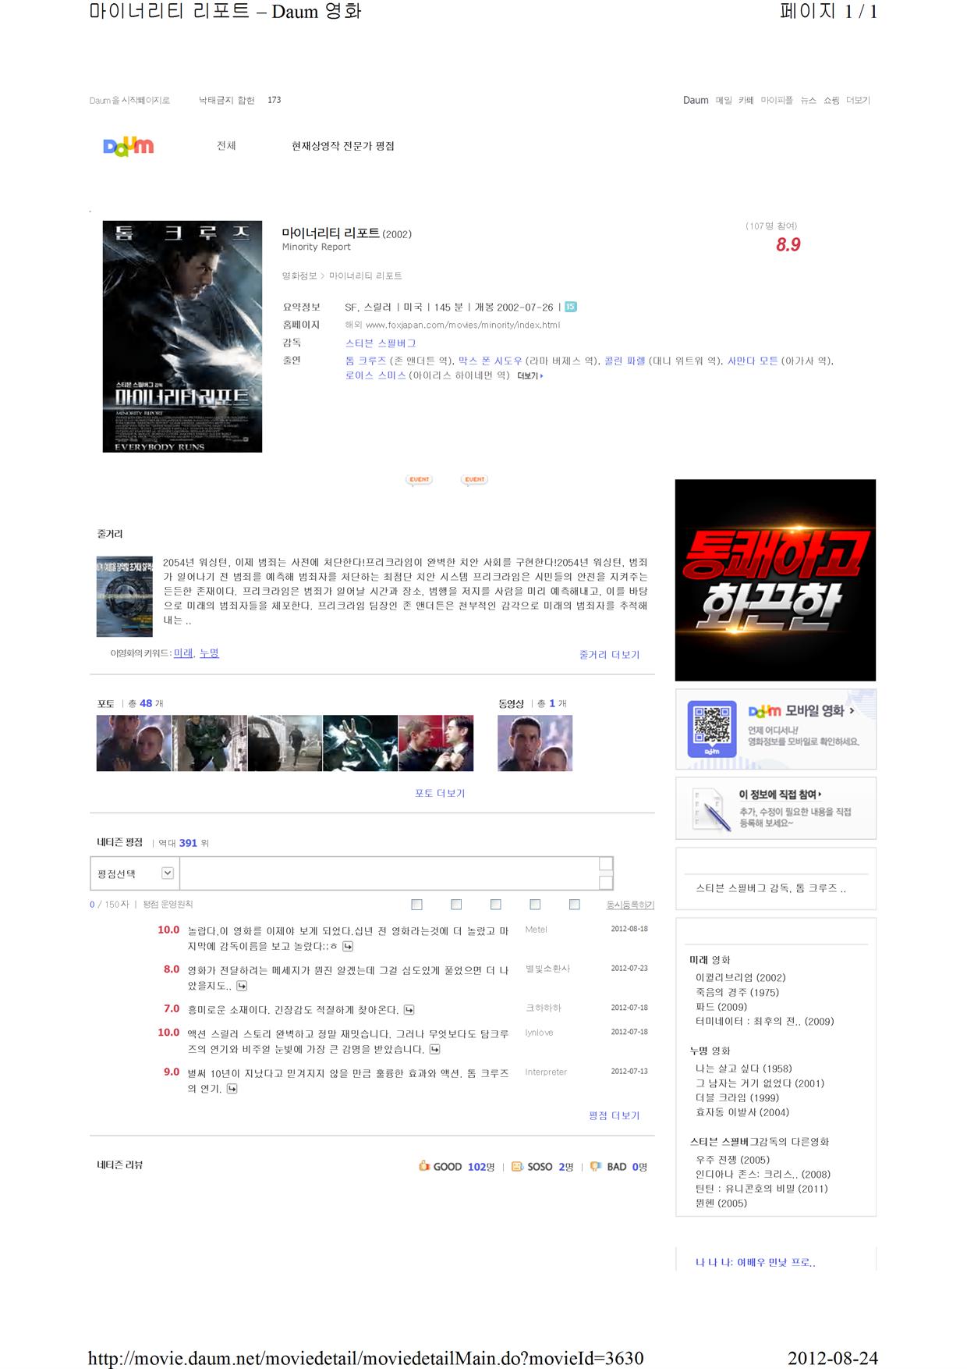Open actor 톰 크루즈's link
The width and height of the screenshot is (967, 1369).
click(x=366, y=361)
